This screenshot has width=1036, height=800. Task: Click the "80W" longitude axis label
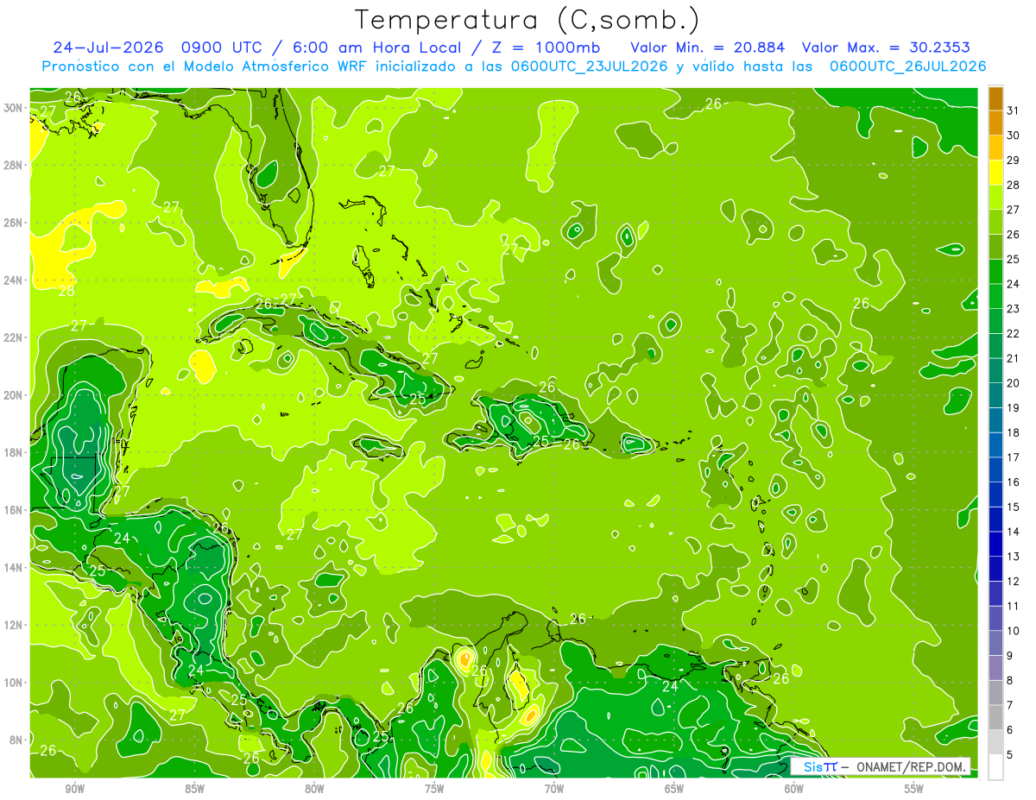[x=314, y=789]
